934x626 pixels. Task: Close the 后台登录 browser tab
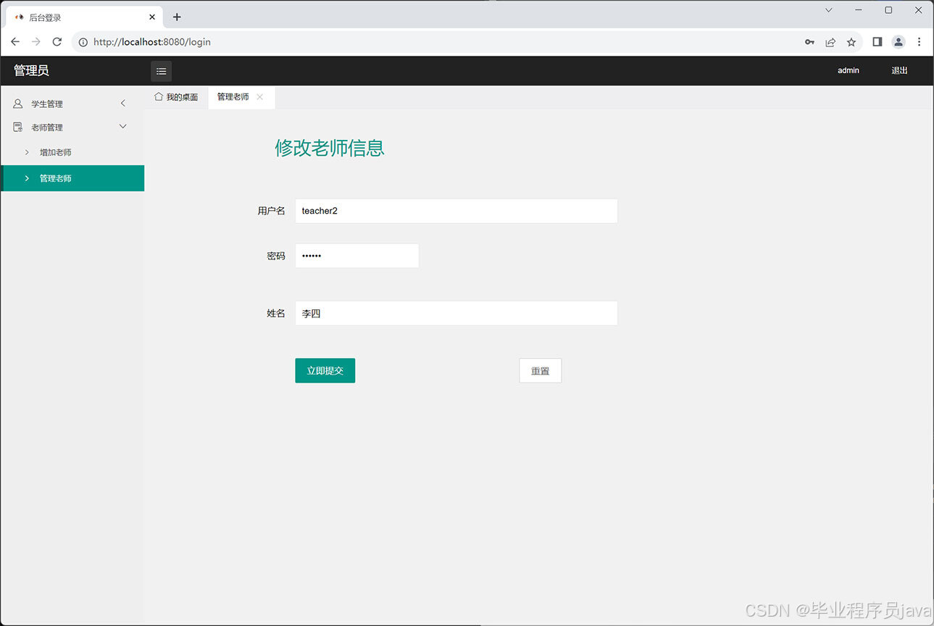pyautogui.click(x=152, y=17)
